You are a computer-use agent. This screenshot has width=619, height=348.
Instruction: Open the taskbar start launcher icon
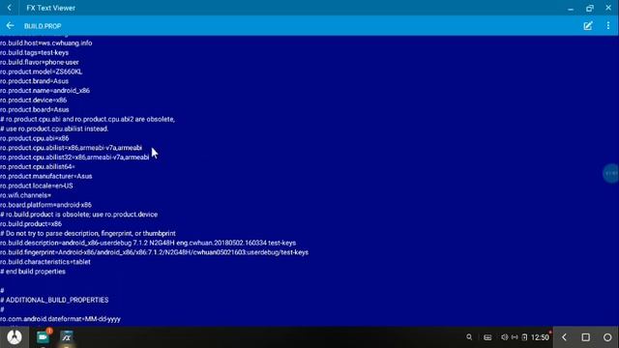click(x=15, y=337)
